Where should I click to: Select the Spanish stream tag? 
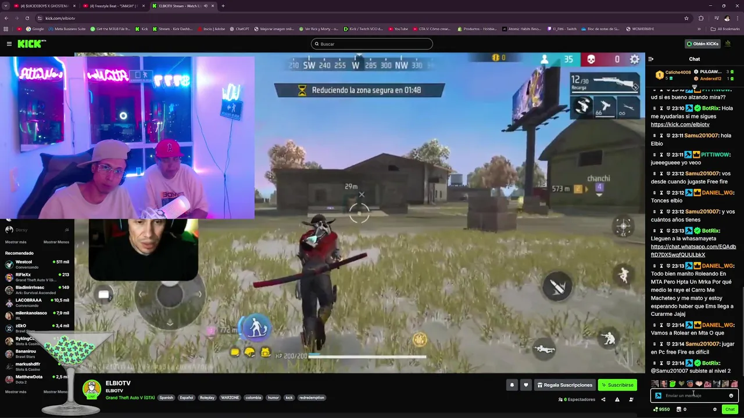(166, 398)
